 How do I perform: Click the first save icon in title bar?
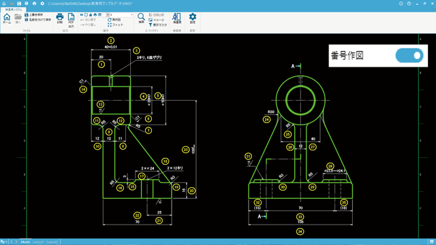[19, 3]
